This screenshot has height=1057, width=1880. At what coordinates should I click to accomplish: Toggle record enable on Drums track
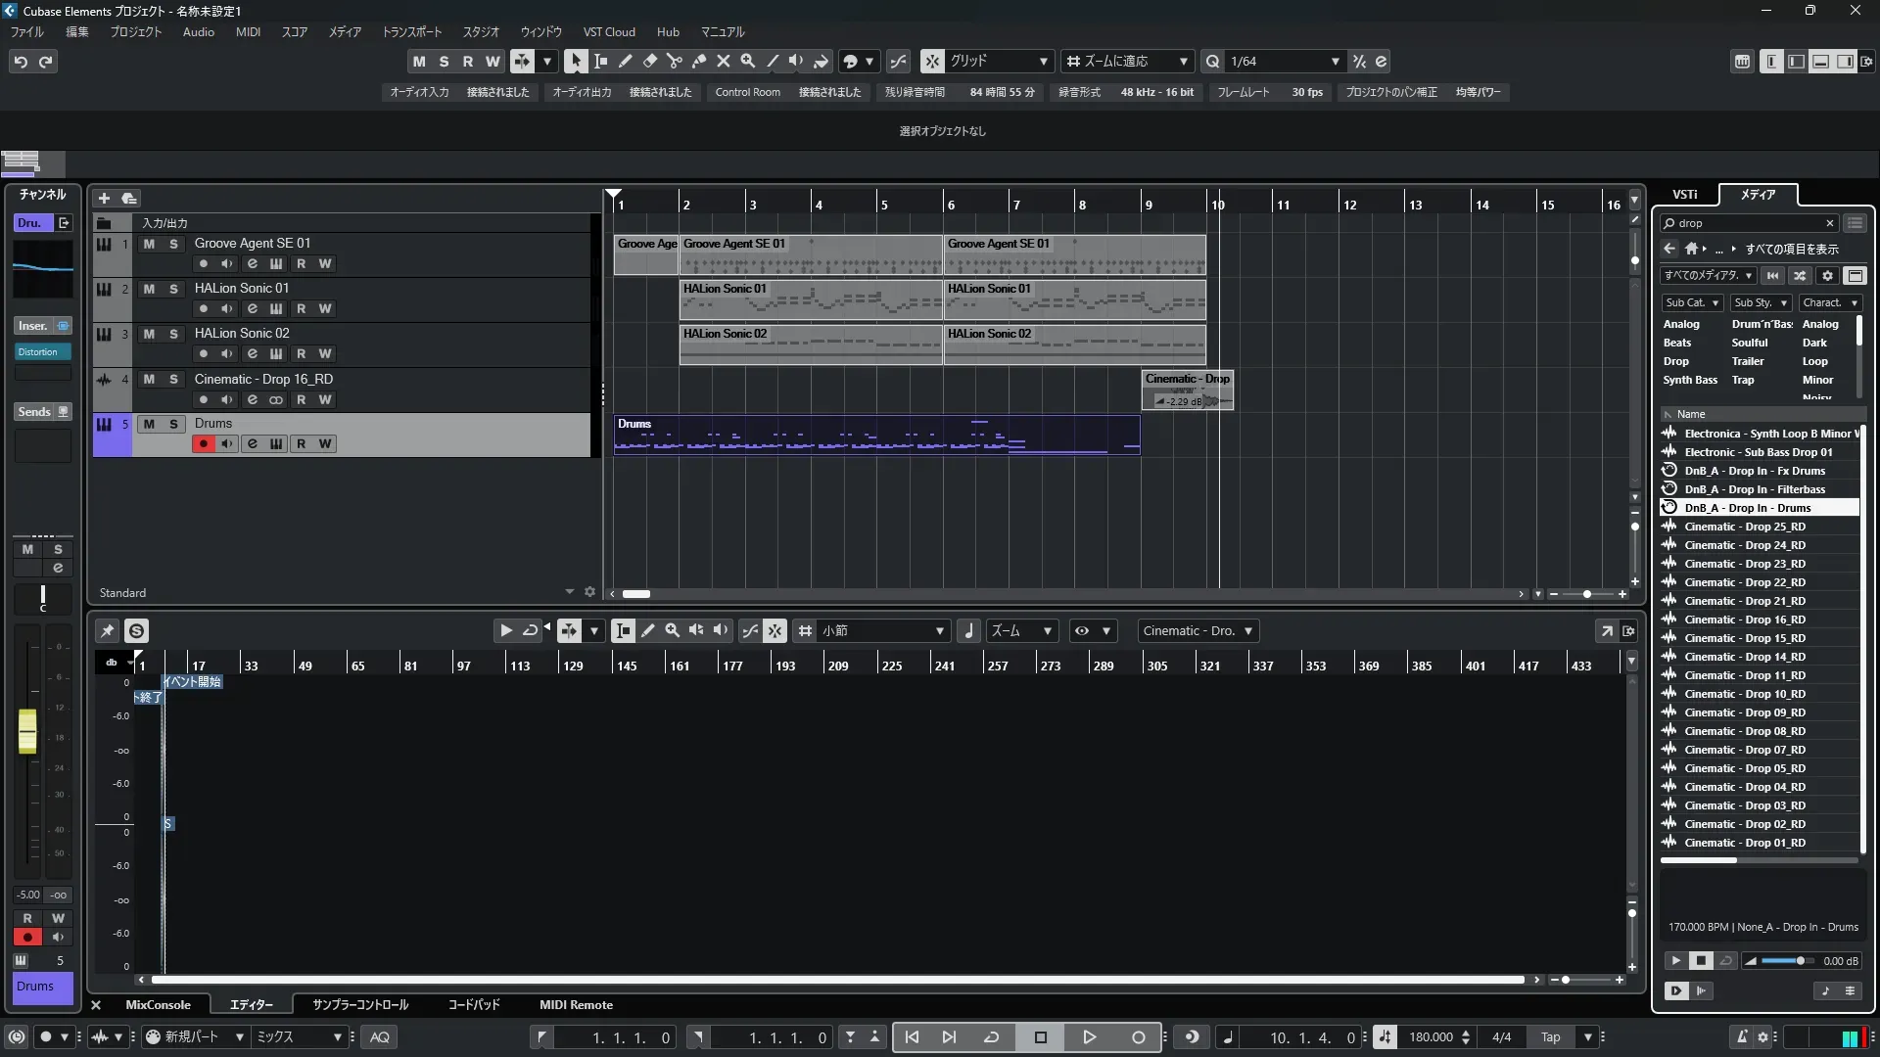pos(203,443)
